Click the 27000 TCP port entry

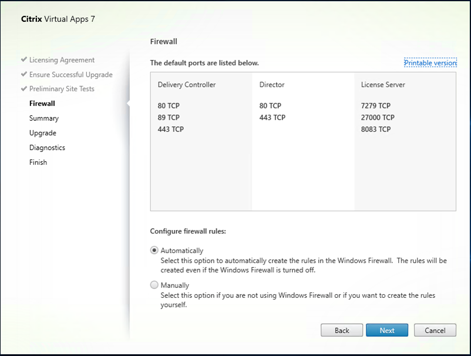(378, 118)
